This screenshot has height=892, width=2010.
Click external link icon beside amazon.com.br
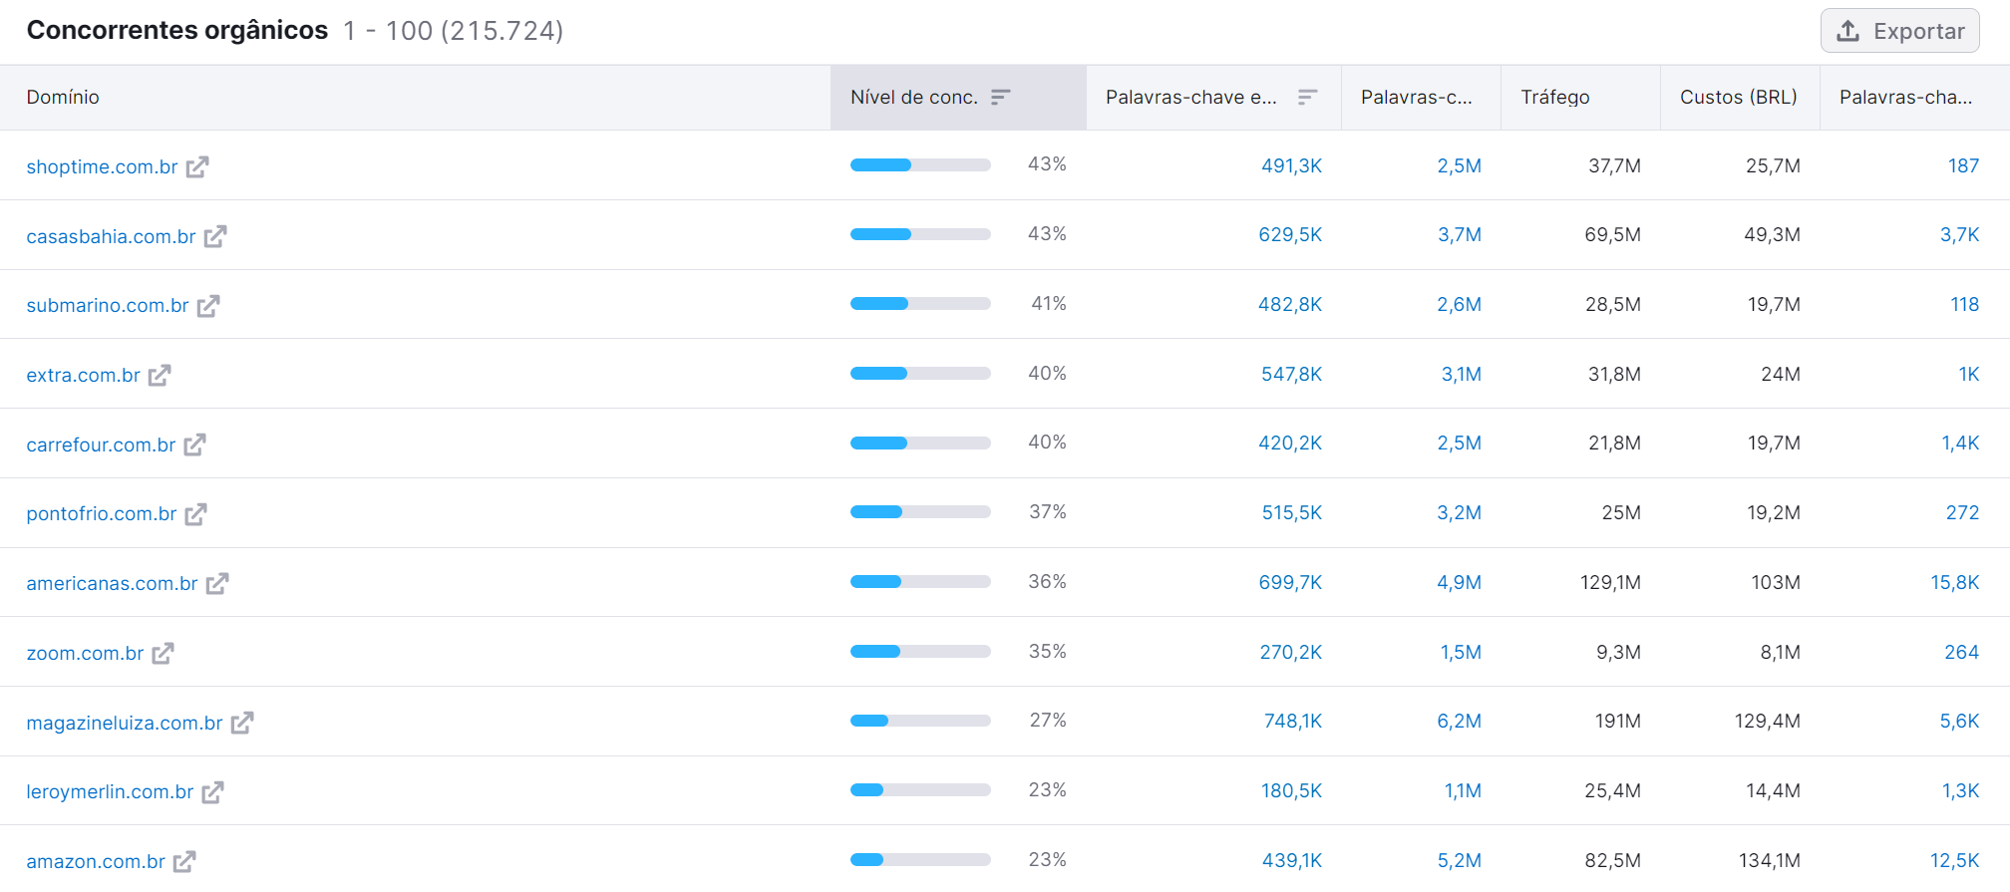(x=184, y=861)
